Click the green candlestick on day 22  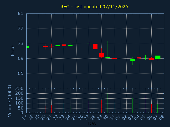(x=58, y=46)
